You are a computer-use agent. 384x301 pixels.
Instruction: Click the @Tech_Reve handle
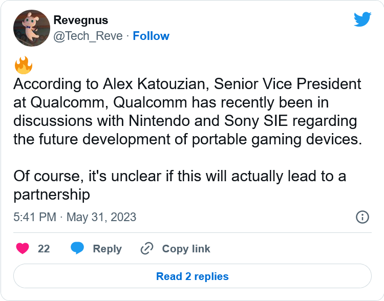pos(88,36)
